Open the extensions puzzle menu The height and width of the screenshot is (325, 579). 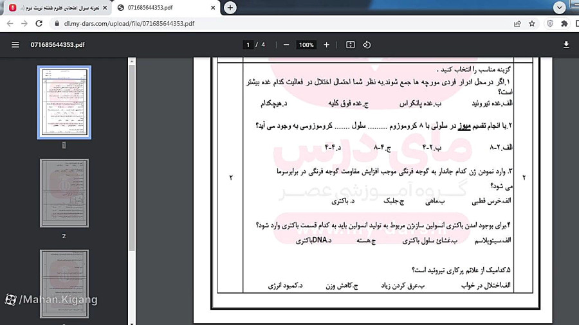564,24
